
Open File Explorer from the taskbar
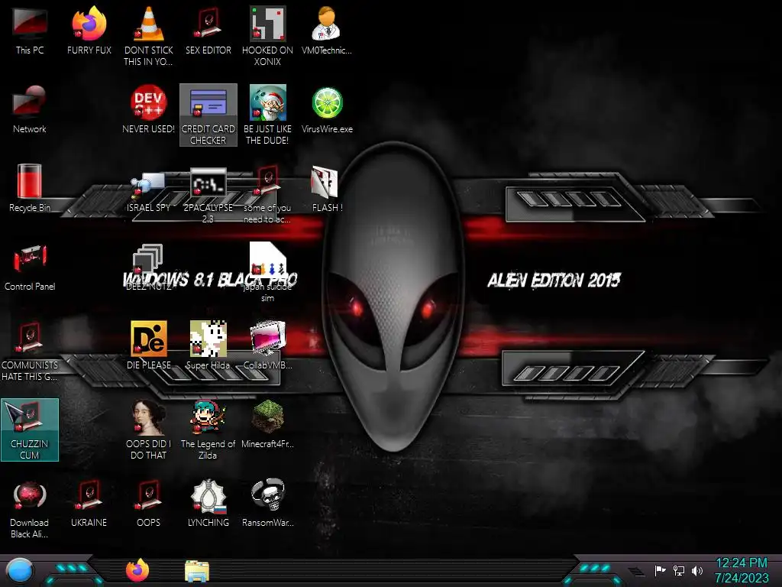coord(197,572)
